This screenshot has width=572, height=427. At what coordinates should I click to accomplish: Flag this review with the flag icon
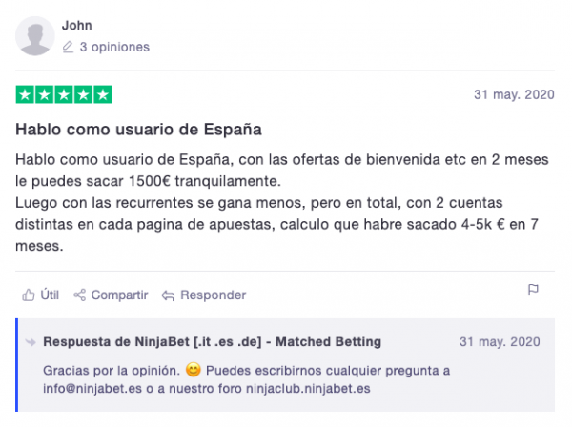533,290
